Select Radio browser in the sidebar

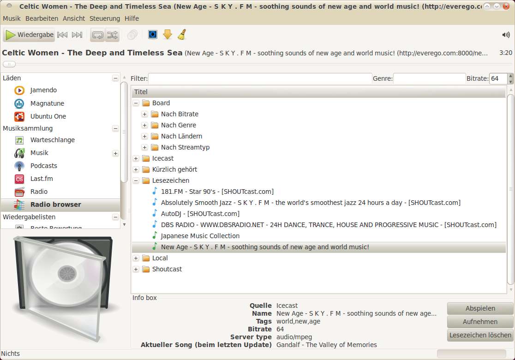point(60,204)
